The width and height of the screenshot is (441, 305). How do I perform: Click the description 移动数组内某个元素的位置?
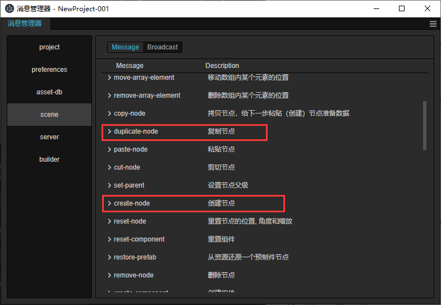249,78
